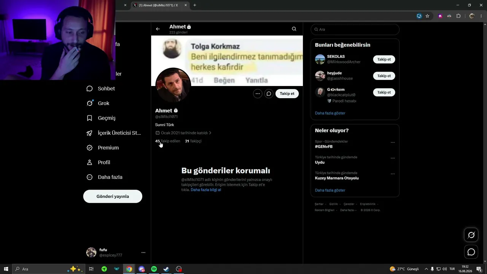
Task: Open Spotify from the taskbar
Action: [154, 269]
